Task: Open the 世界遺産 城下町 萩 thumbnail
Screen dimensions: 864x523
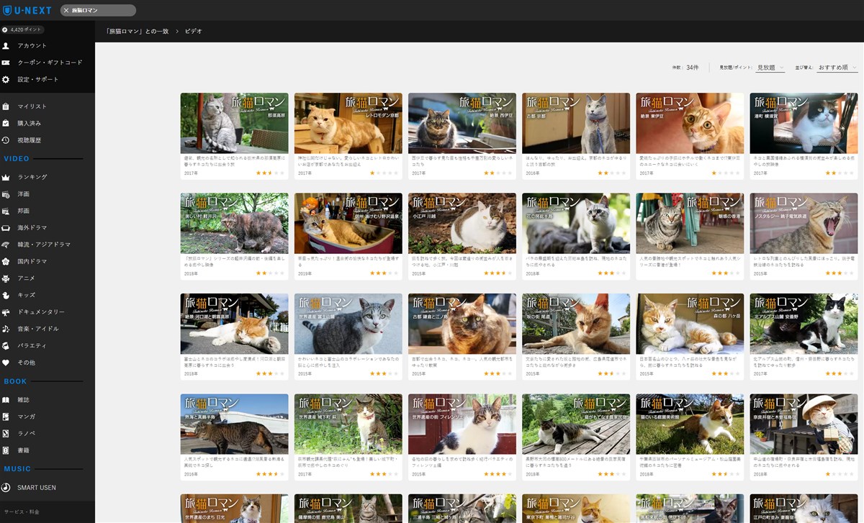Action: [x=348, y=424]
